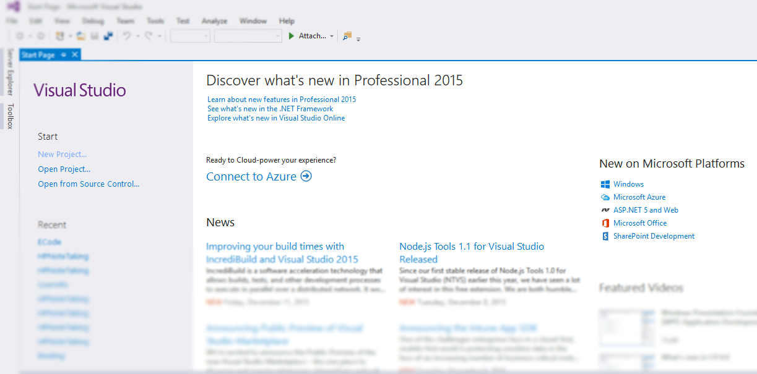The height and width of the screenshot is (374, 757).
Task: Expand the Toolbox side tab
Action: 9,116
